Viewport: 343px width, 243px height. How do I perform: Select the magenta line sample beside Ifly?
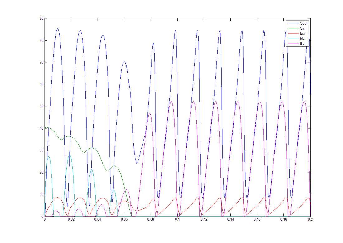(x=293, y=44)
